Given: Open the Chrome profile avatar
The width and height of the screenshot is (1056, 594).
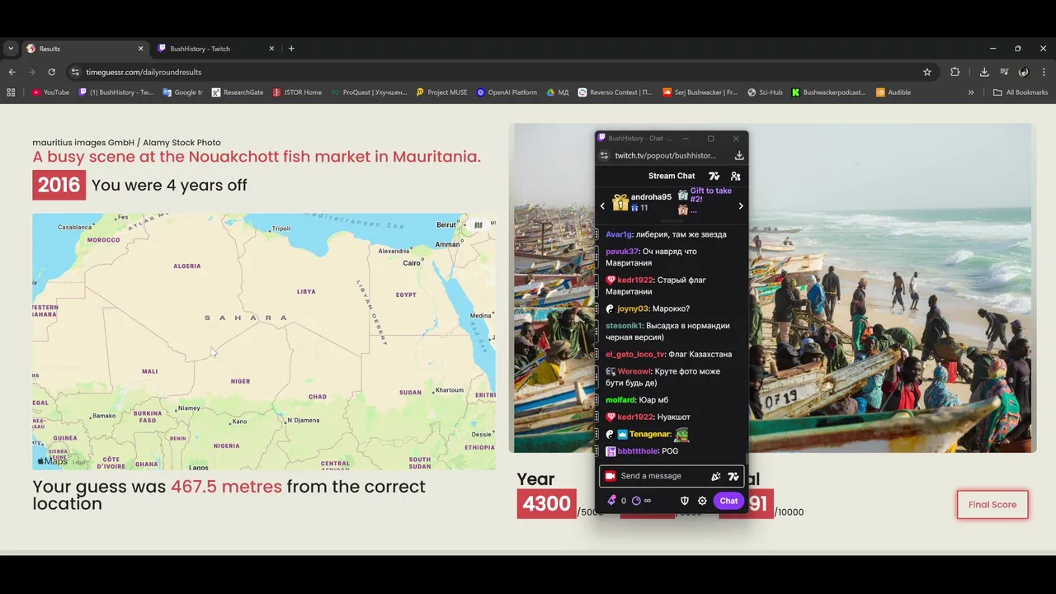Looking at the screenshot, I should (x=1024, y=72).
